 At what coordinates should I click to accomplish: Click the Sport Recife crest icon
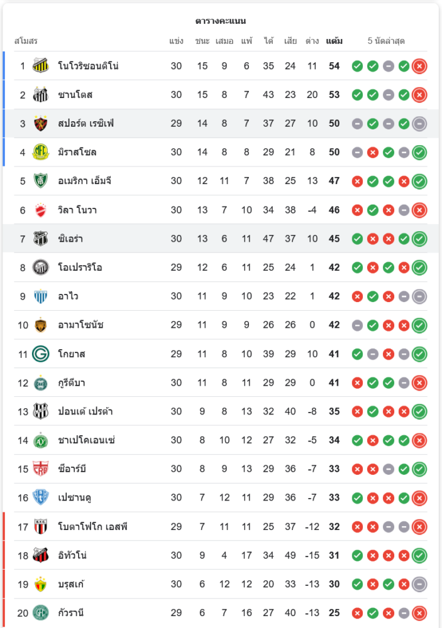tap(41, 124)
